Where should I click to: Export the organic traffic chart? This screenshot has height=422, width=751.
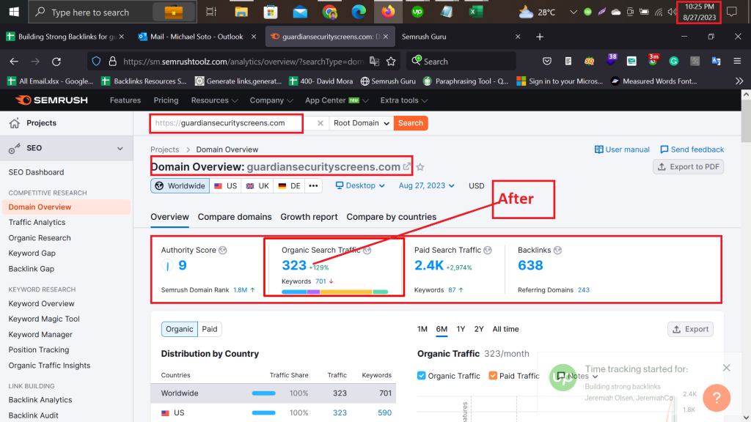tap(691, 329)
